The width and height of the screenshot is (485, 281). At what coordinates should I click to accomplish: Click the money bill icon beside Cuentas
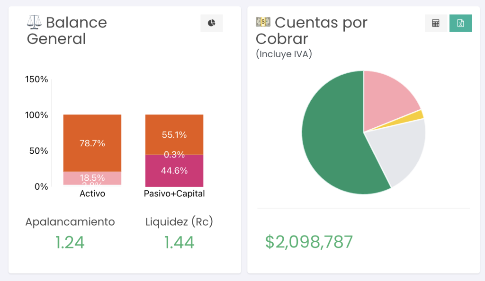coord(263,22)
